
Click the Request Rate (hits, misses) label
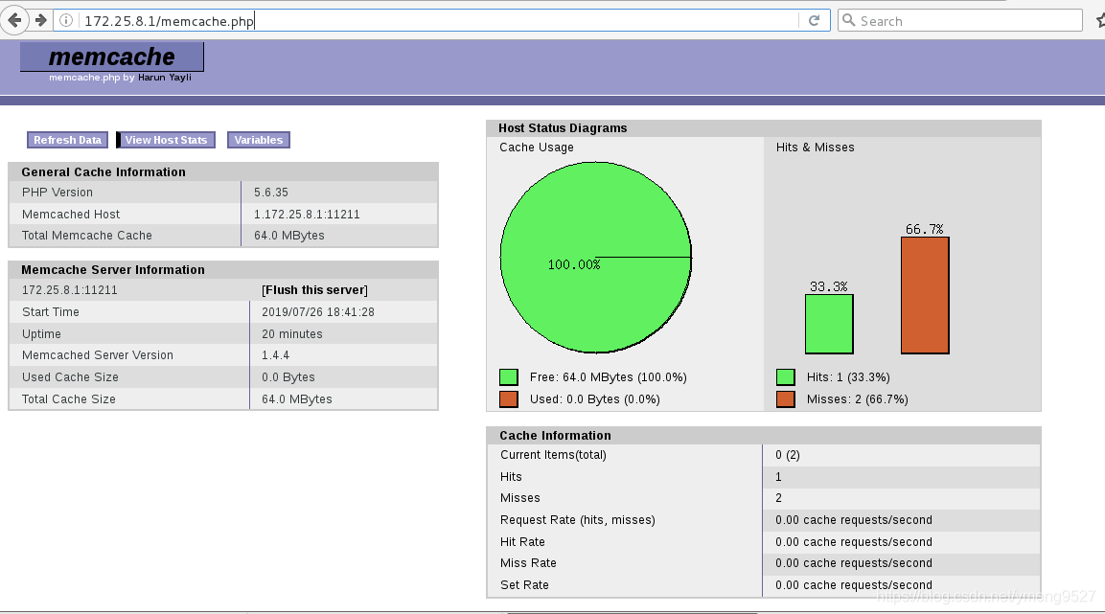coord(578,519)
